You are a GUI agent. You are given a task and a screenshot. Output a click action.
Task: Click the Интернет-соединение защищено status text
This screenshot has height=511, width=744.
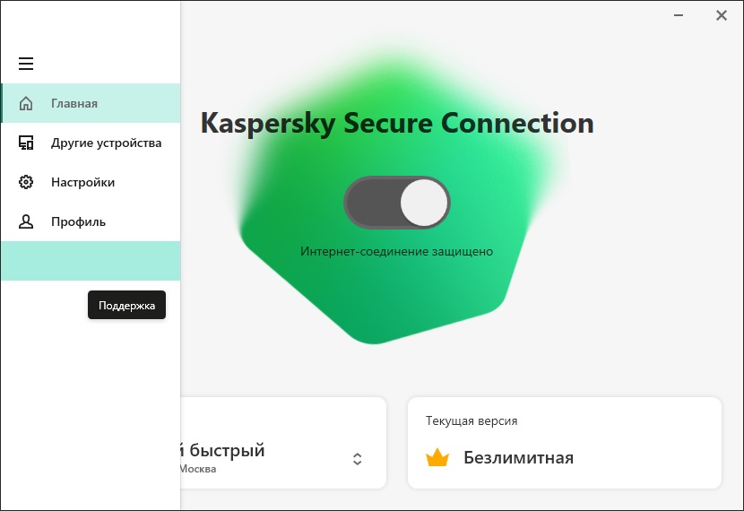397,252
